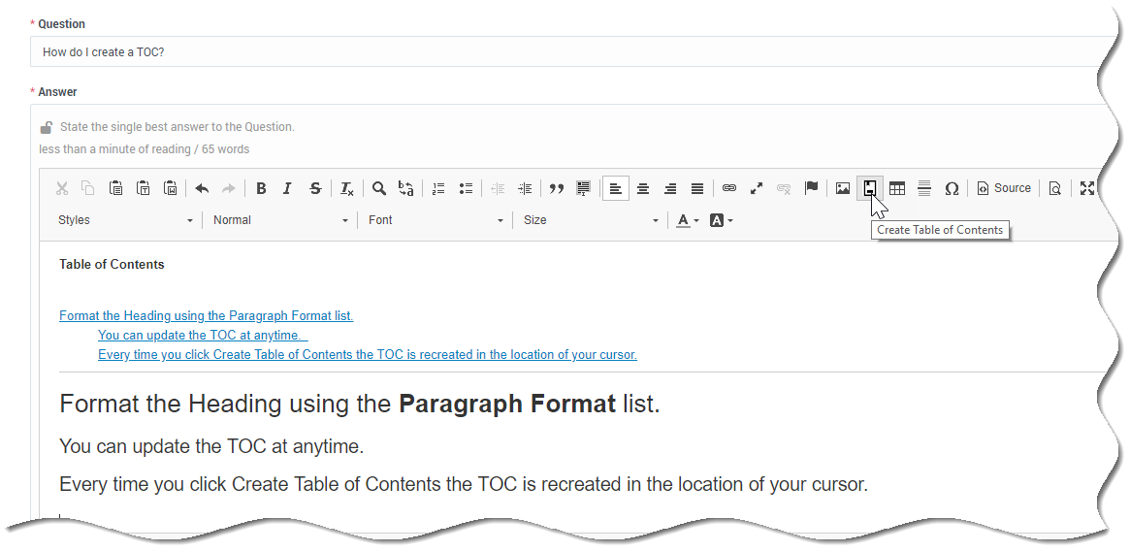The width and height of the screenshot is (1130, 551).
Task: Follow the 'You can update the TOC at anytime' link
Action: (x=203, y=335)
